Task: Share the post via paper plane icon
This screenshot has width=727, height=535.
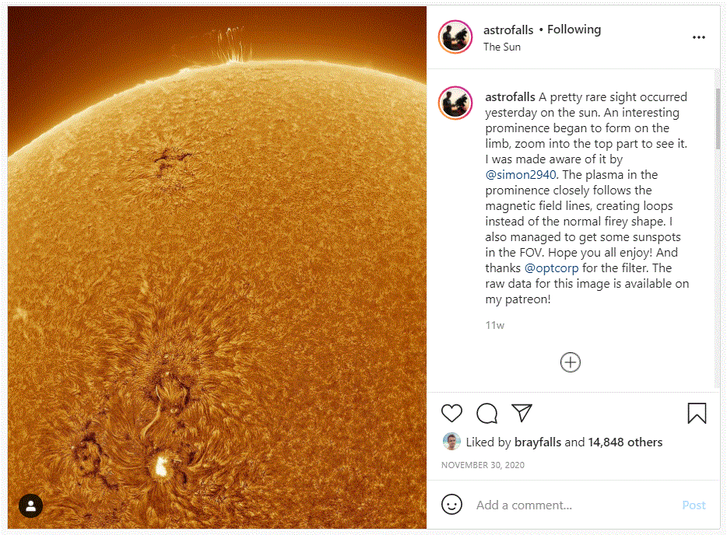Action: point(522,413)
